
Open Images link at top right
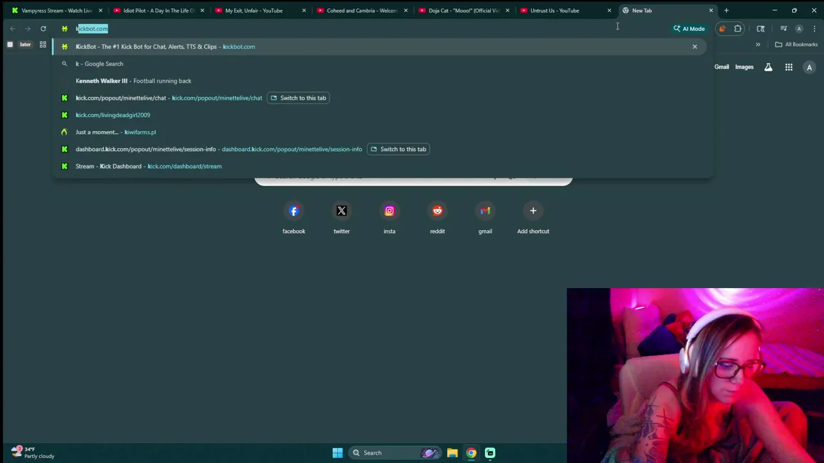click(x=744, y=67)
